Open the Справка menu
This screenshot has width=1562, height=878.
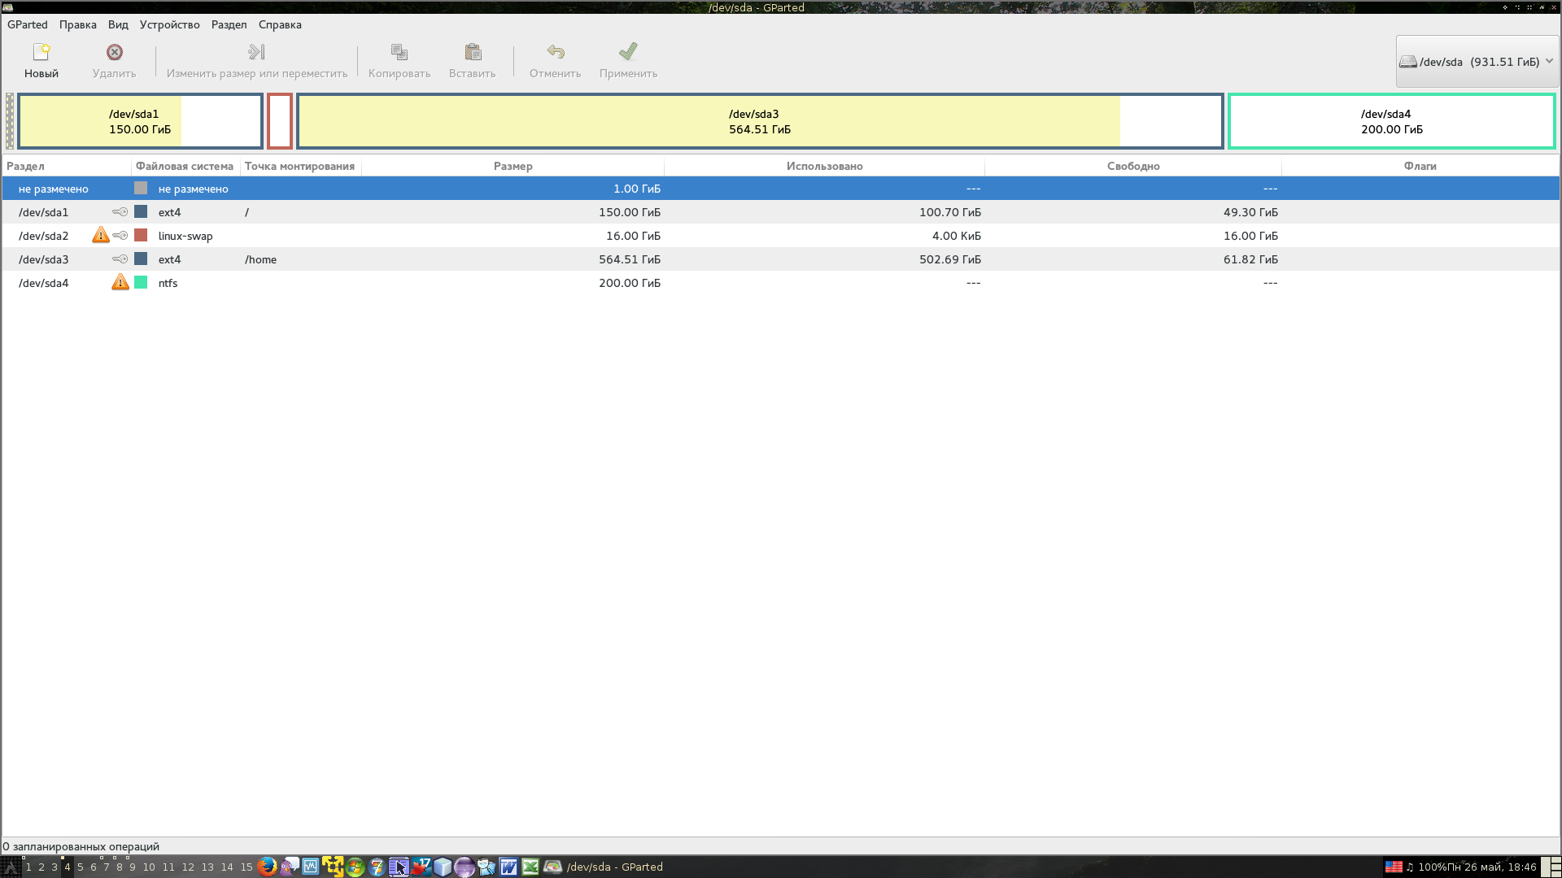pyautogui.click(x=279, y=24)
